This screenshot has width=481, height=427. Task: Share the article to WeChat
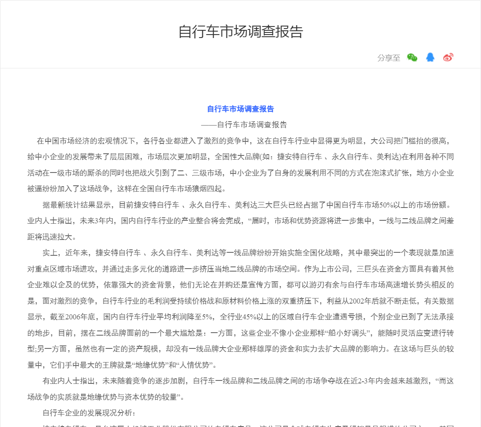point(412,57)
